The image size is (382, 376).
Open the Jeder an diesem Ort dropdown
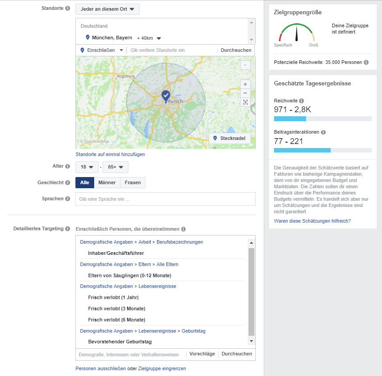pos(107,9)
